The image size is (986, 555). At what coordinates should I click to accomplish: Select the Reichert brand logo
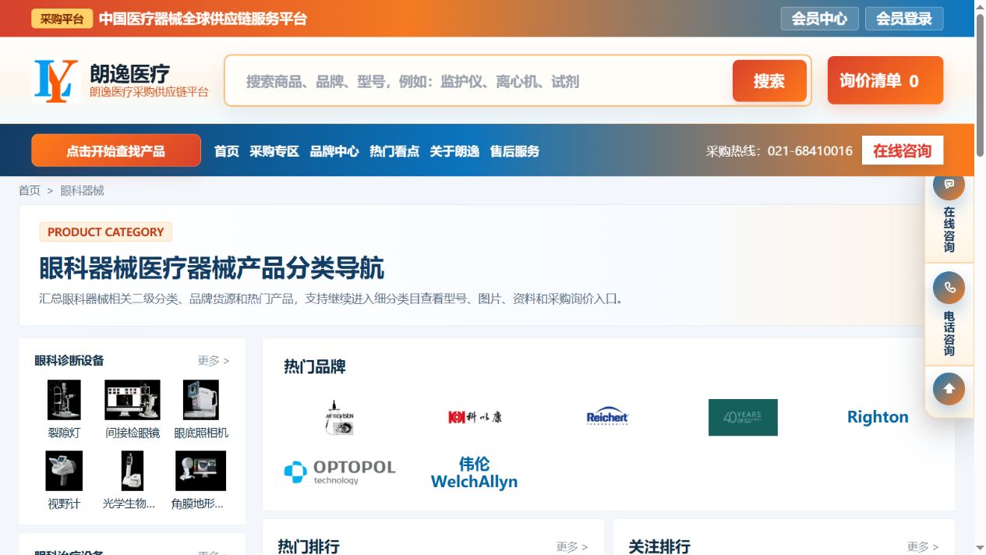(x=607, y=417)
